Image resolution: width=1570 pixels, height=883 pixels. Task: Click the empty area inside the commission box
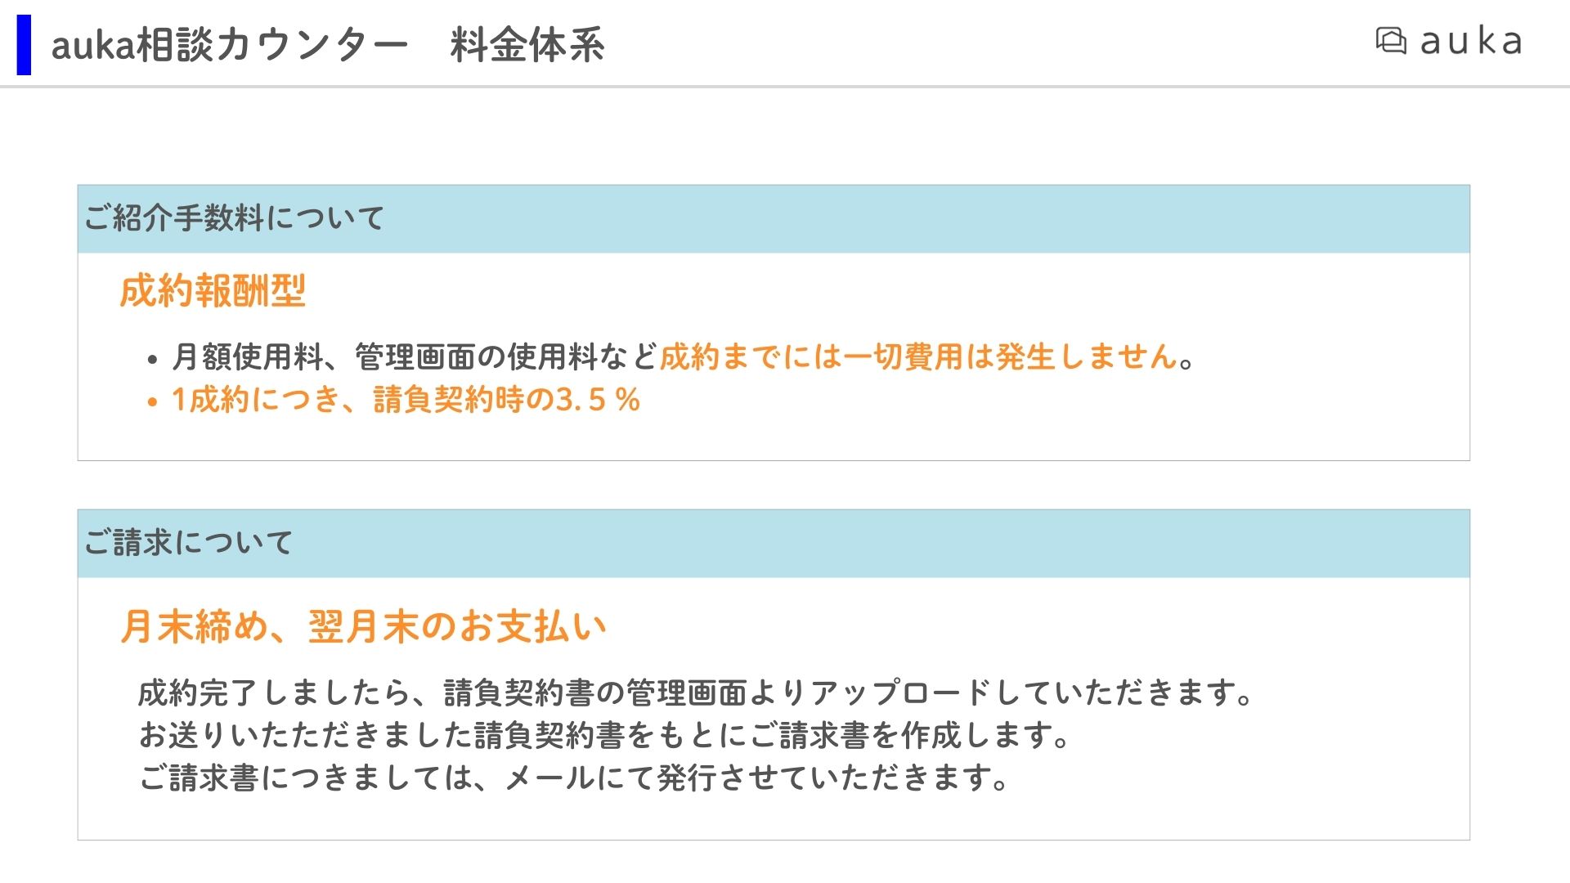pyautogui.click(x=1063, y=409)
